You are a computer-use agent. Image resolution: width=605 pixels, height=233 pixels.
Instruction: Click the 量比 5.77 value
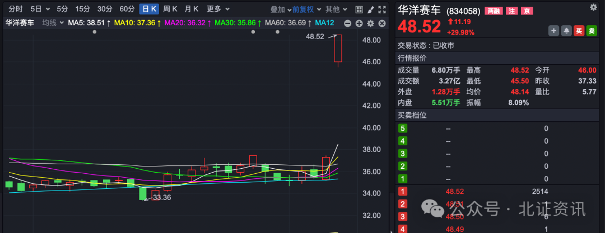[589, 92]
